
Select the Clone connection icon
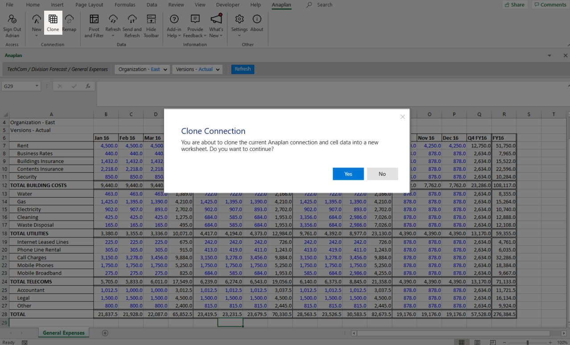tap(53, 25)
